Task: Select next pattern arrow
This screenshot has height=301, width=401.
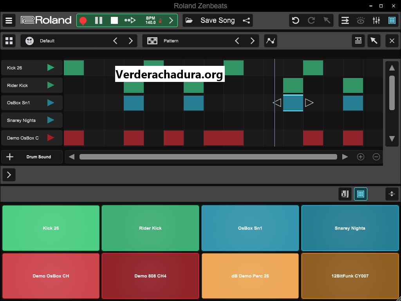Action: click(x=253, y=41)
